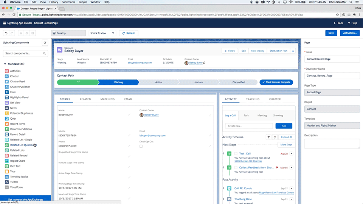Select the Nurture stage in Contact Path
Viewport: 363px width, 204px height.
[199, 82]
